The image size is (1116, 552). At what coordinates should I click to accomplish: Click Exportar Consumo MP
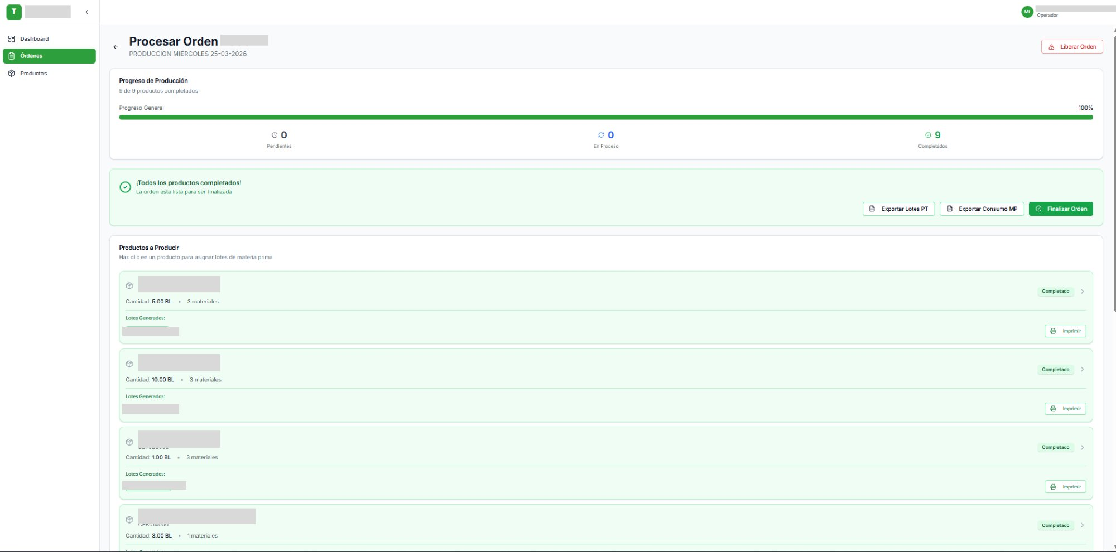(x=982, y=209)
